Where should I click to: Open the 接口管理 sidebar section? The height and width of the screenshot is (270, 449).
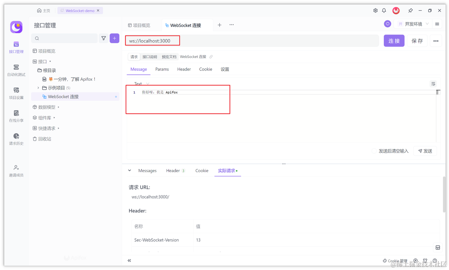16,47
